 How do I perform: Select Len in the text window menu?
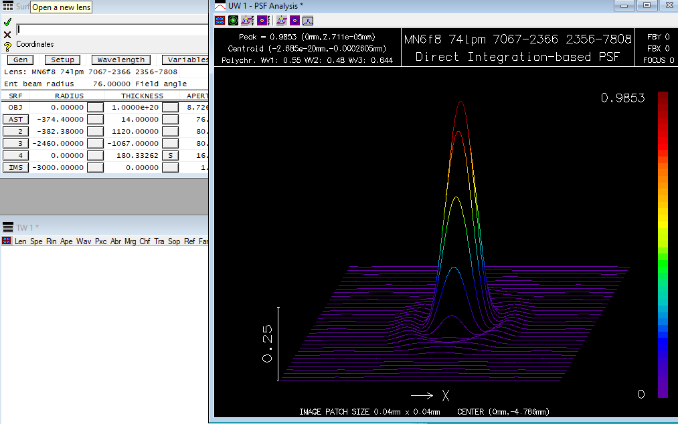(21, 241)
